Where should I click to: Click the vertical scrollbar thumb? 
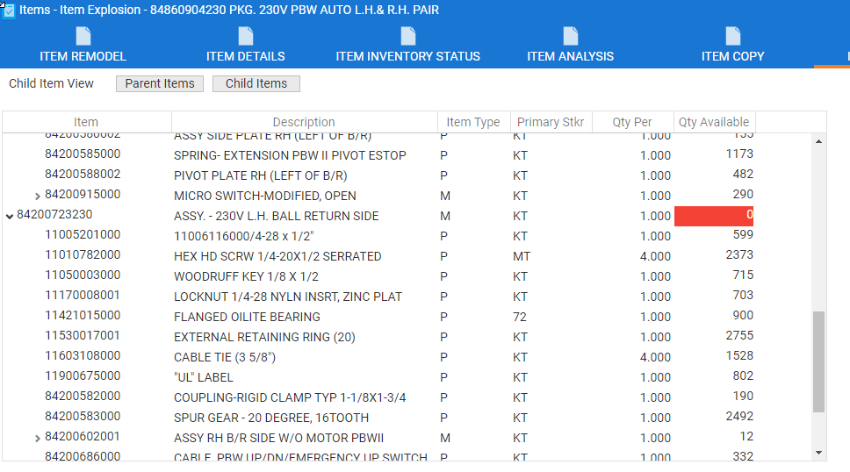coord(818,361)
